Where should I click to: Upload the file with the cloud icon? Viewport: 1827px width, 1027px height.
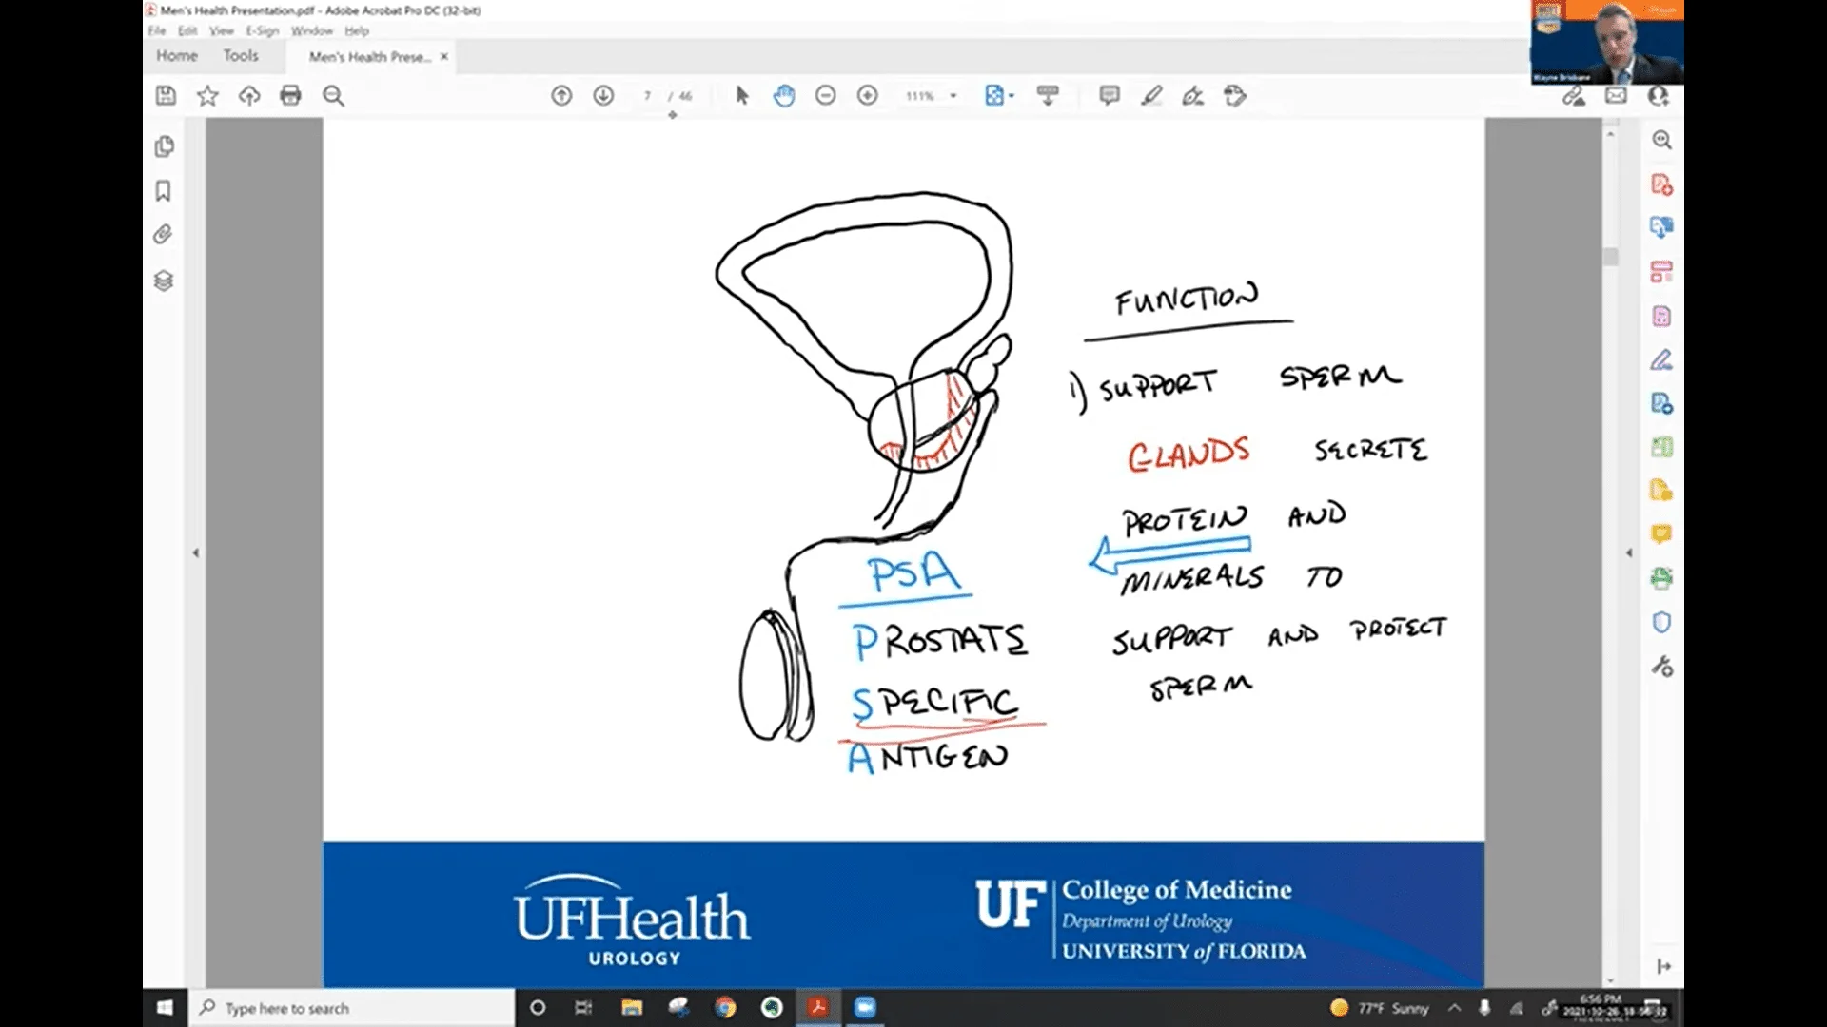point(249,95)
